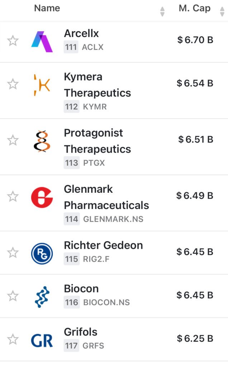The image size is (228, 367).
Task: Favorite Protagonist Therapeutics with the star
Action: tap(13, 140)
